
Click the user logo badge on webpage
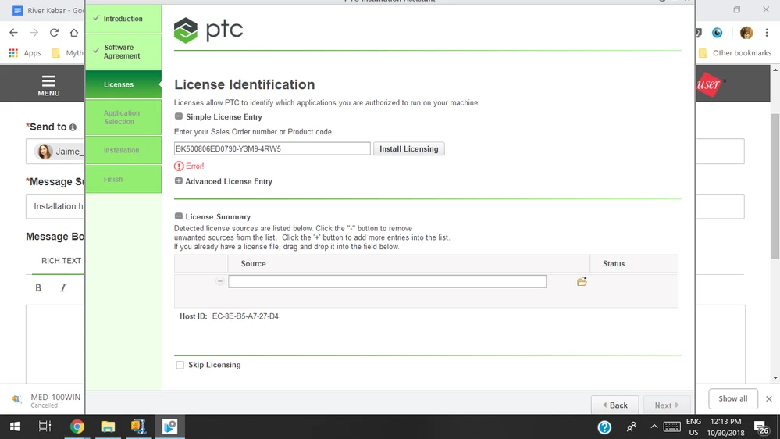tap(710, 85)
